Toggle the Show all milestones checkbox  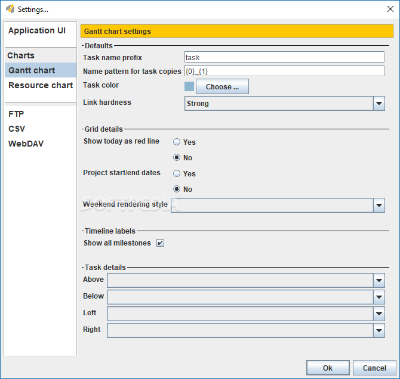160,243
